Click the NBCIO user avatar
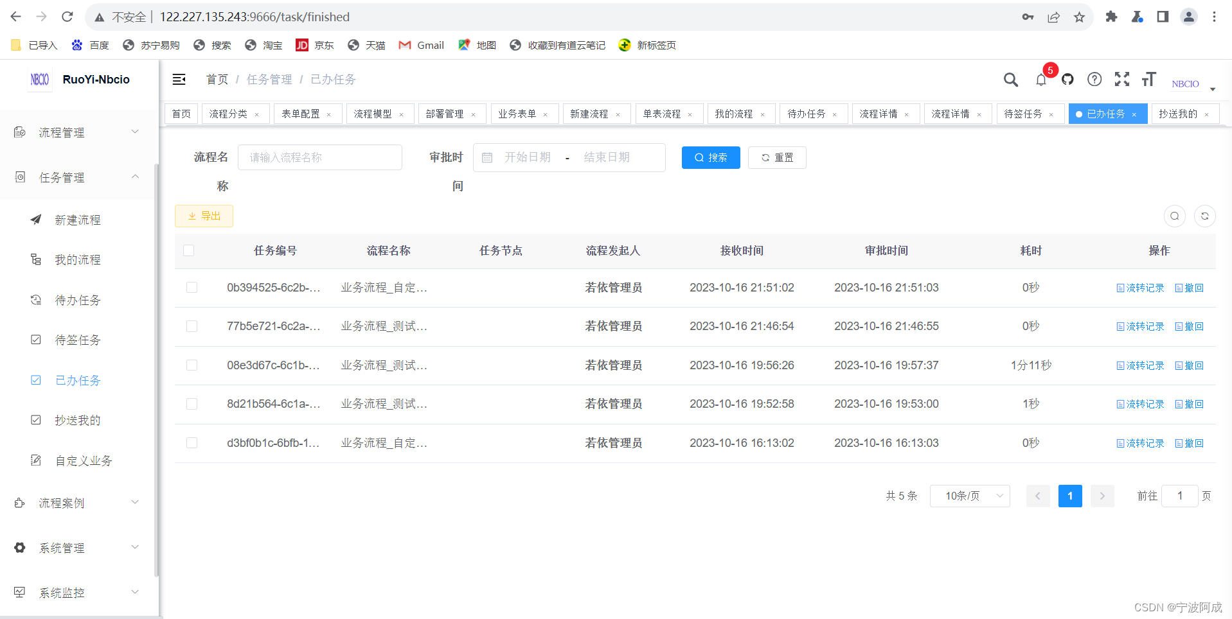 coord(1185,83)
